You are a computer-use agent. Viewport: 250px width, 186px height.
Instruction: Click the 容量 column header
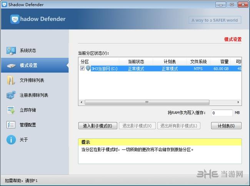point(220,62)
